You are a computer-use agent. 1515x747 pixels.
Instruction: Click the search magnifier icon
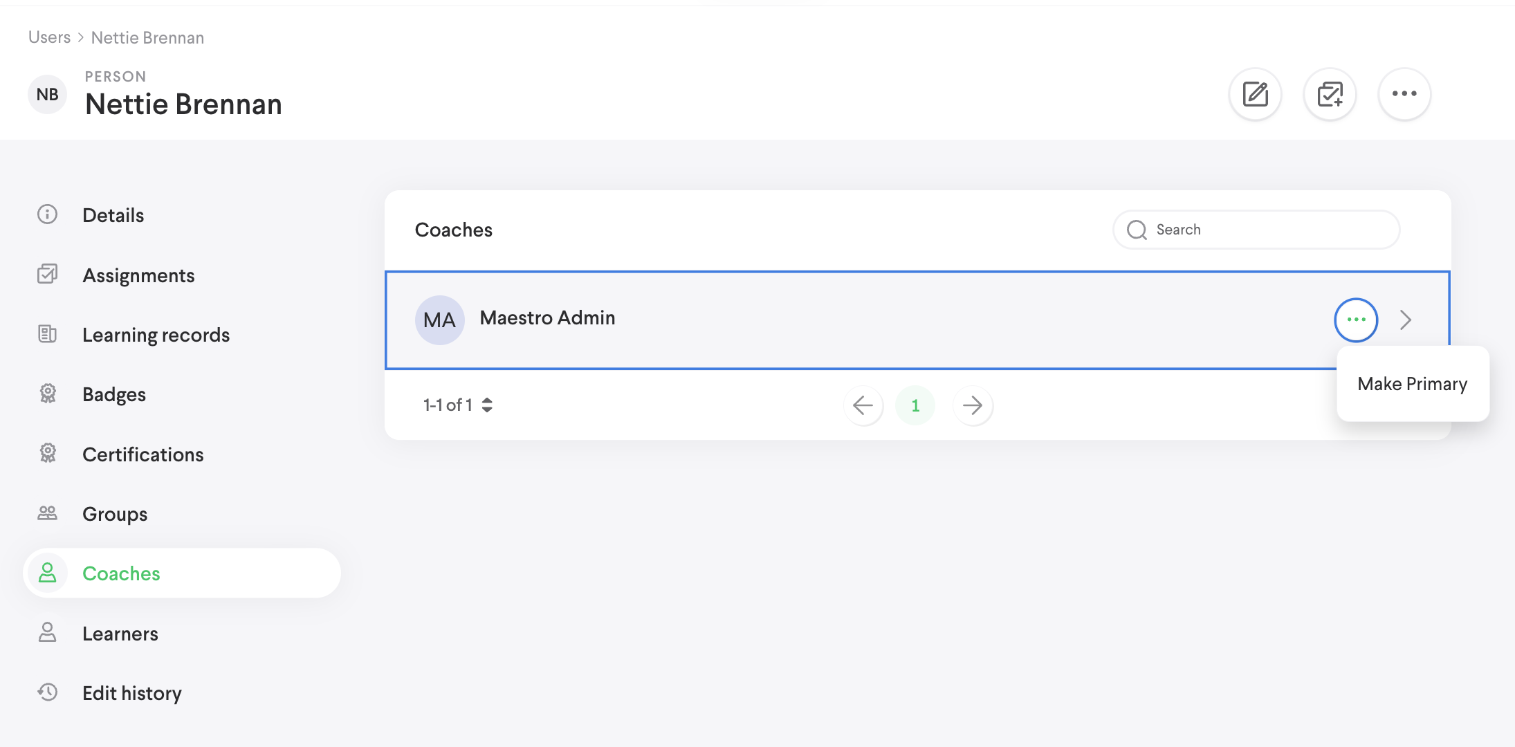pyautogui.click(x=1137, y=230)
